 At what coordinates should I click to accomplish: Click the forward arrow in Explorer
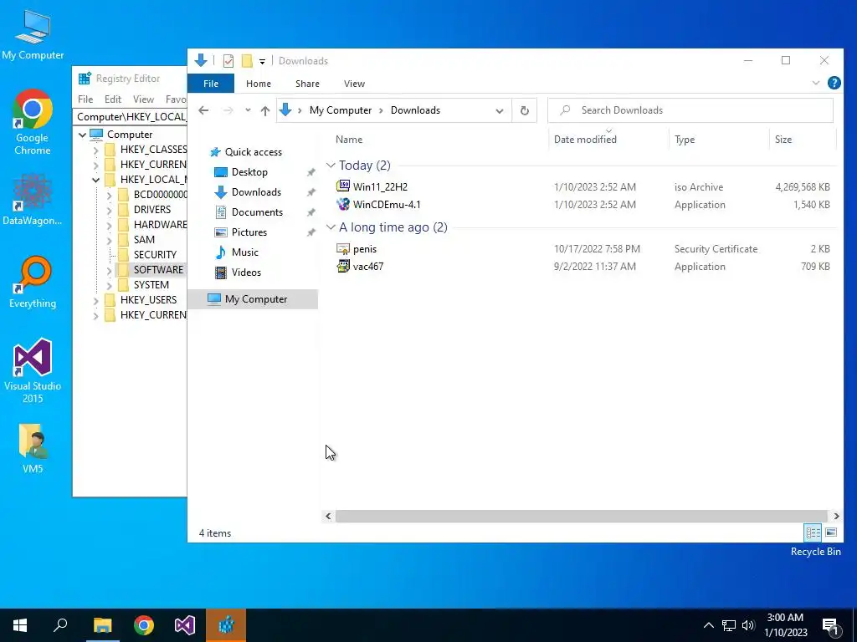[228, 110]
